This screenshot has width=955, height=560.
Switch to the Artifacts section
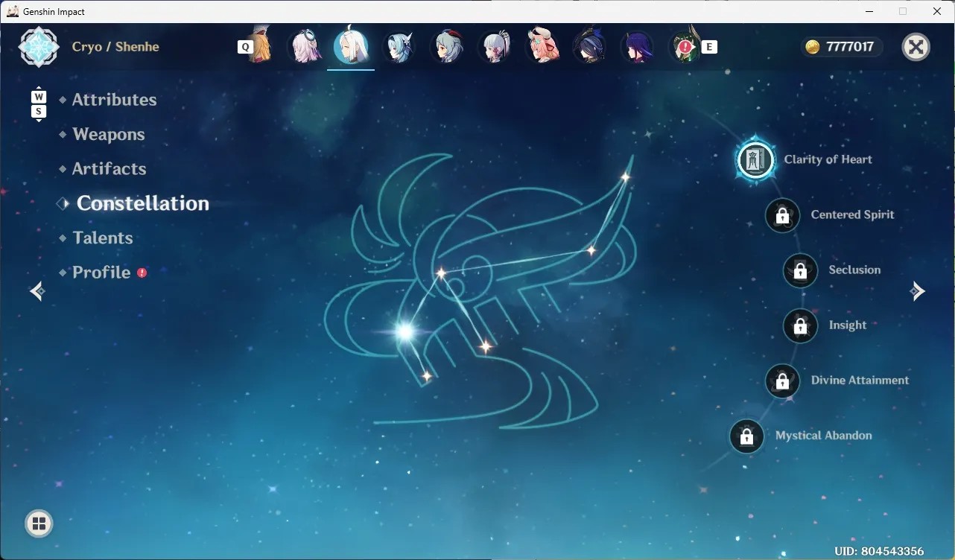point(110,169)
